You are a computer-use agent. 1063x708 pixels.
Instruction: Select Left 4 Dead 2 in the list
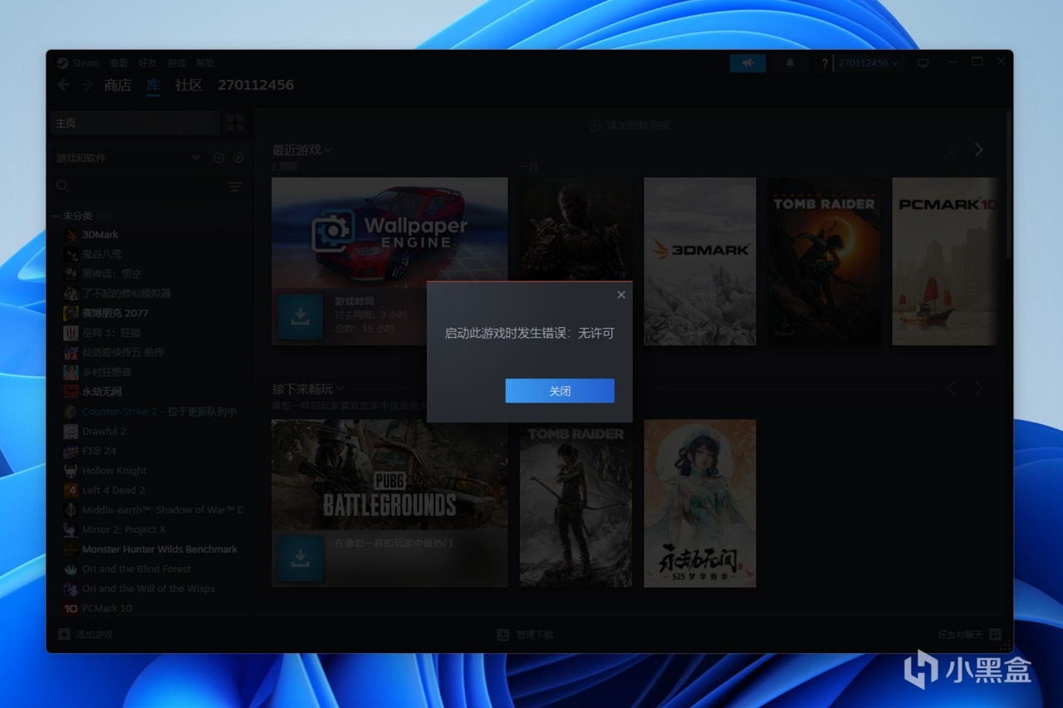coord(113,491)
